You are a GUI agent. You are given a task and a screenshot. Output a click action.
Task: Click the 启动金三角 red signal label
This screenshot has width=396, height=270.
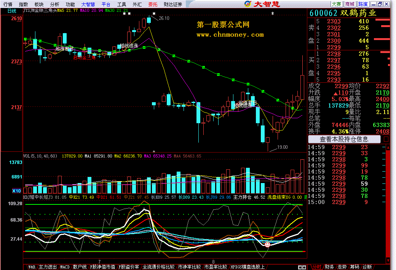click(x=85, y=58)
